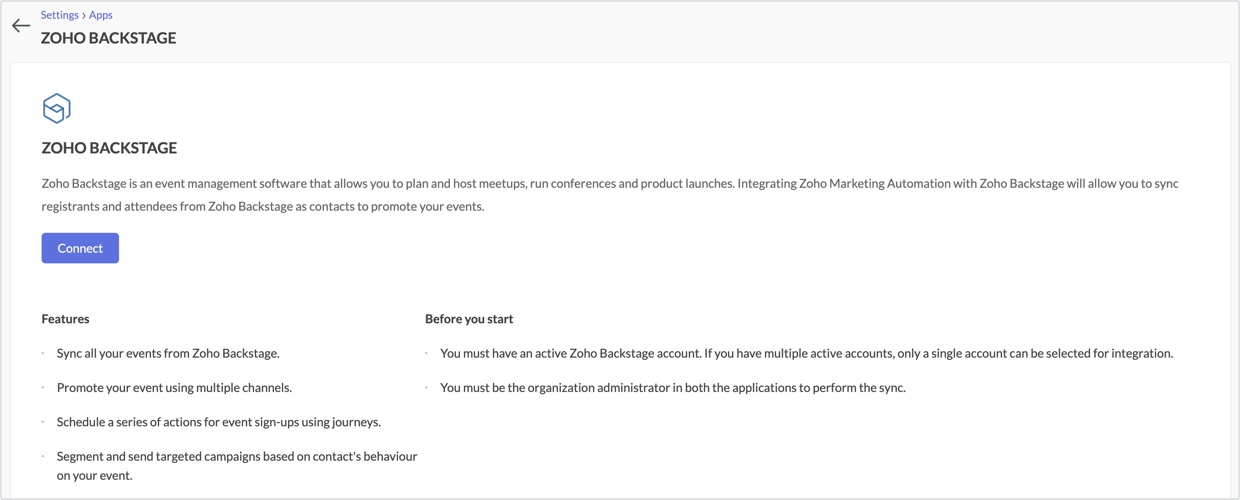Click the 'on your event.' trailing line
1240x500 pixels.
[94, 476]
